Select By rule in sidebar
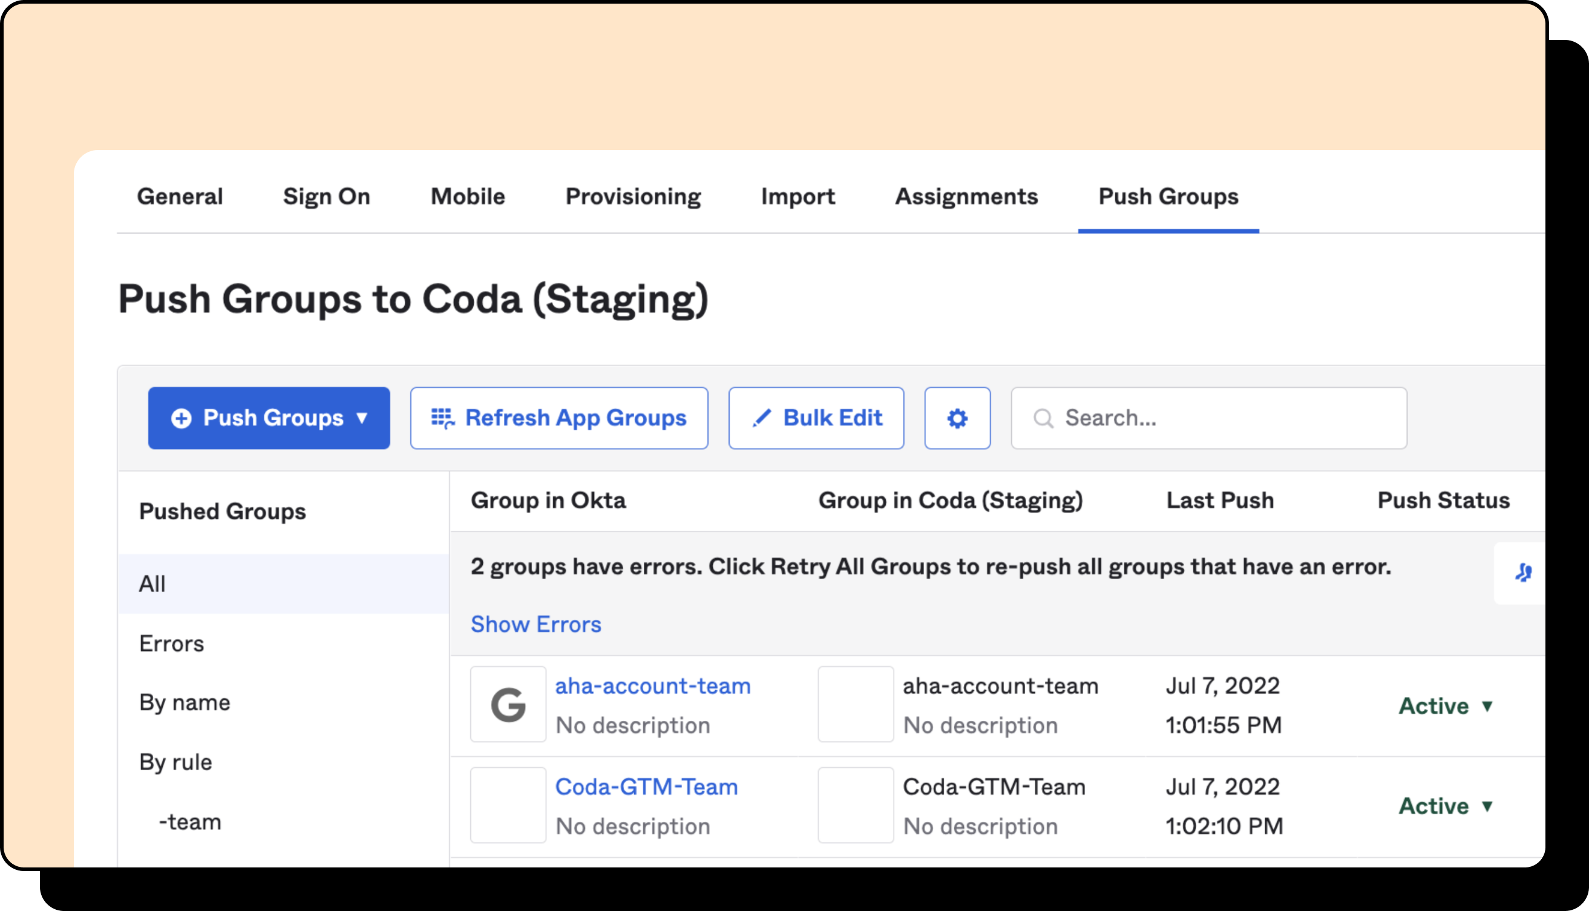 tap(175, 762)
